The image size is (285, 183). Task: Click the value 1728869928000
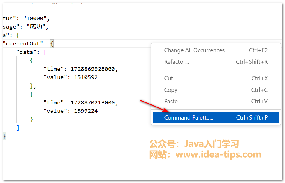(x=93, y=69)
